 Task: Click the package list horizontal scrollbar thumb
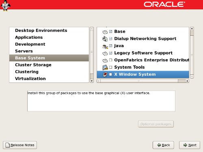[x=139, y=81]
